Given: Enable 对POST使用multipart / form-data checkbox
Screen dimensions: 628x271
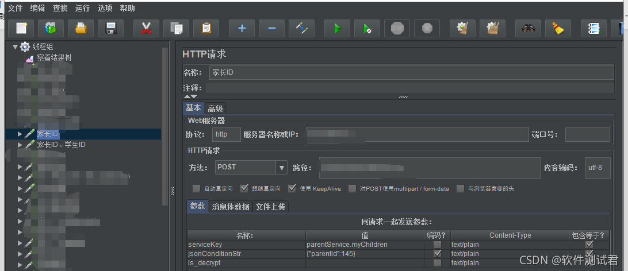Looking at the screenshot, I should click(x=352, y=188).
